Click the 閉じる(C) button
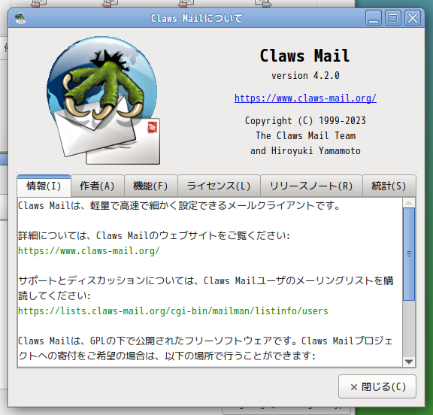The width and height of the screenshot is (433, 415). [x=377, y=386]
